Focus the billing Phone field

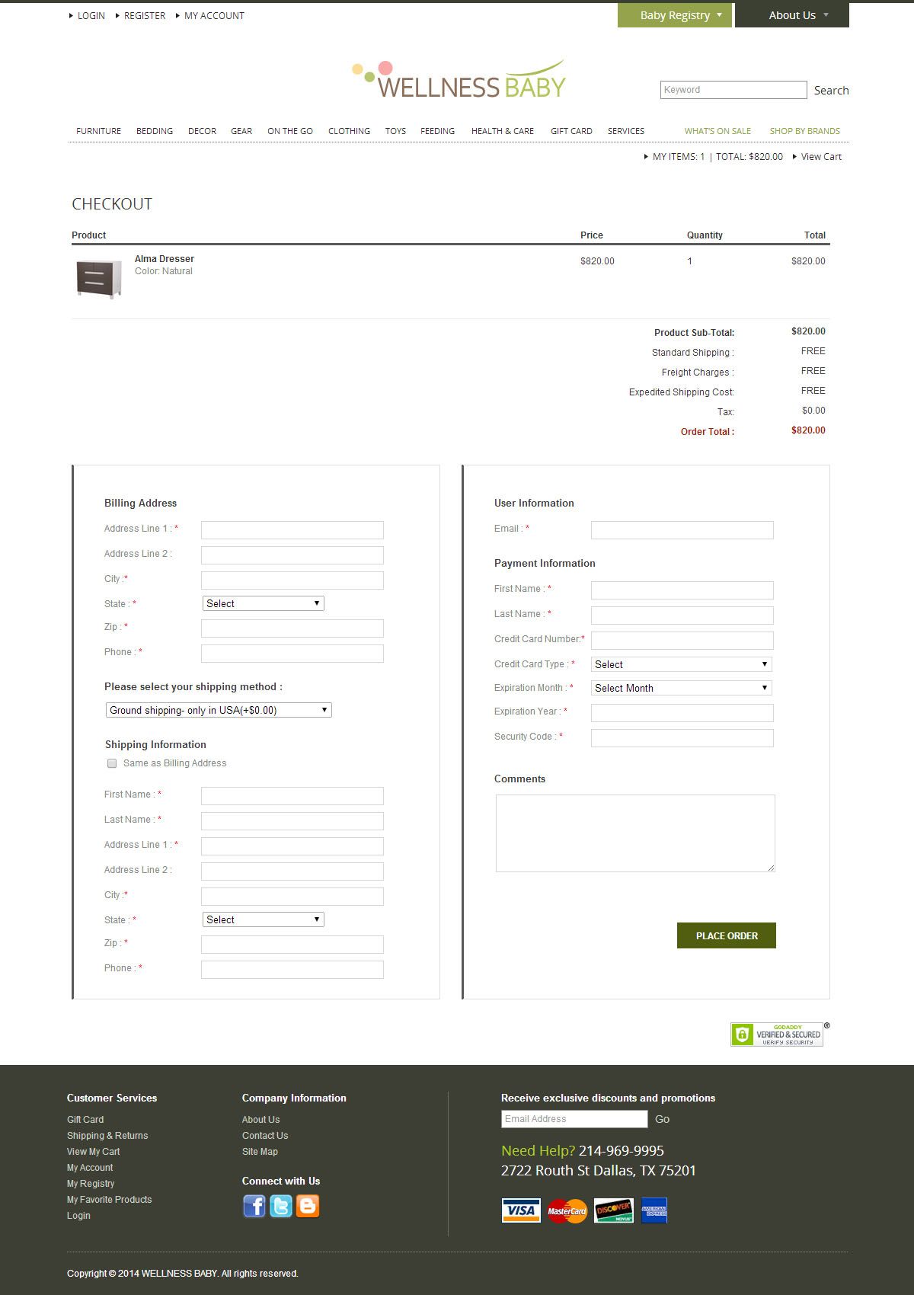coord(292,654)
